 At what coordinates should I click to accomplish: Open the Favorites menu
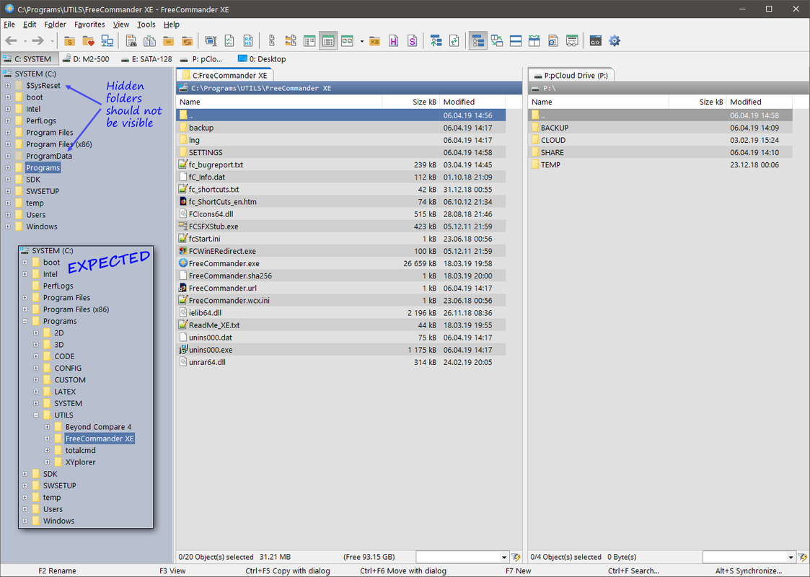(89, 25)
